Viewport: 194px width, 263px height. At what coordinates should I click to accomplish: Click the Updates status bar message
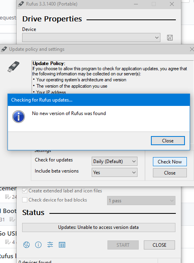[99, 227]
